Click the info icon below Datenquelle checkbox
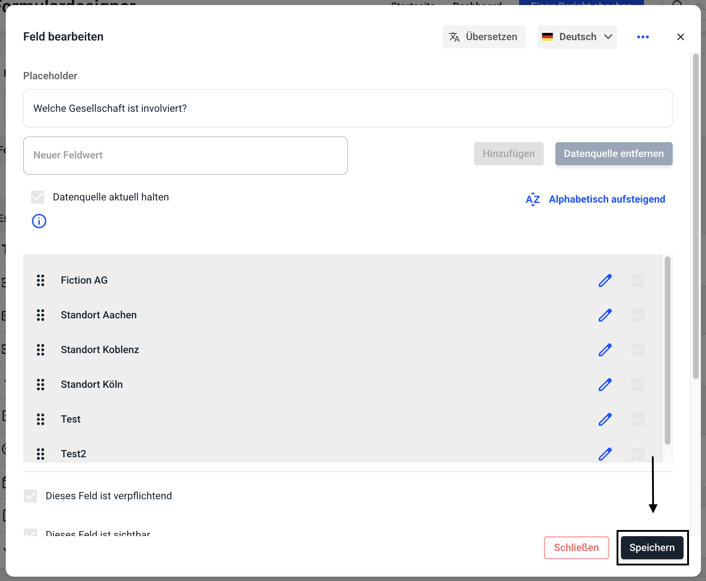 39,221
